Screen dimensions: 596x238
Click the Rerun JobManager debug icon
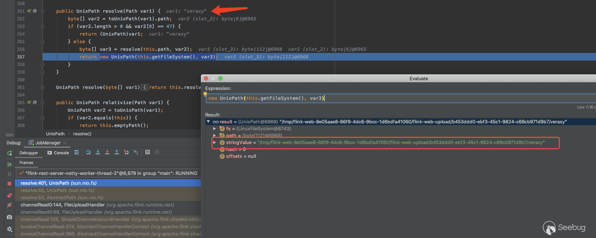[9, 153]
